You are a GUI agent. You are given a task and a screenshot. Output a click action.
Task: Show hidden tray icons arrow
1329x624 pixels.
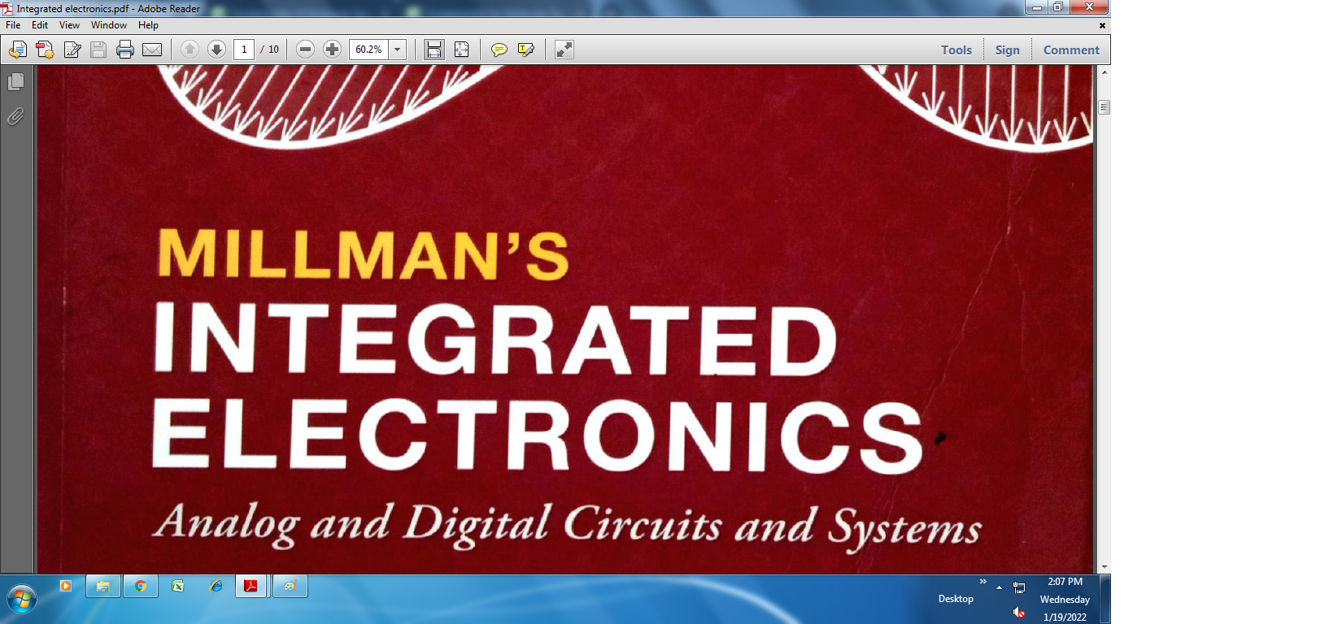(999, 587)
